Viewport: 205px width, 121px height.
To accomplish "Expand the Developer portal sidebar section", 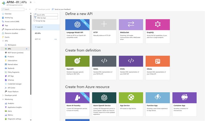I will click(x=3, y=95).
